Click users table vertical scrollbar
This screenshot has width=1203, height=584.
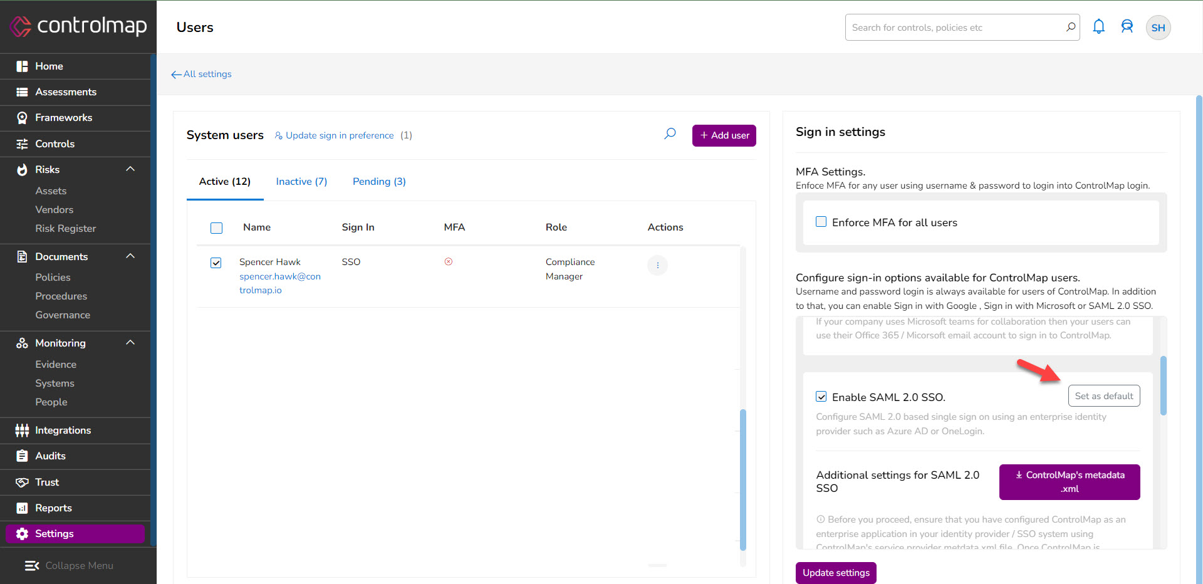[x=743, y=480]
